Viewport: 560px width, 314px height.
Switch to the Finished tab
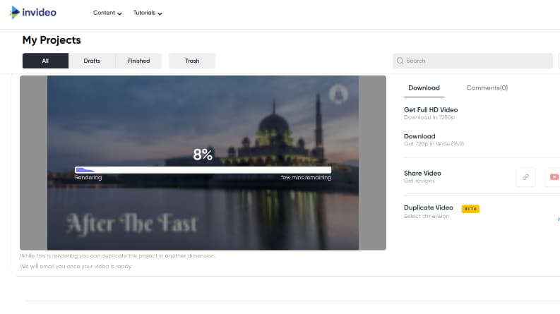pyautogui.click(x=138, y=61)
